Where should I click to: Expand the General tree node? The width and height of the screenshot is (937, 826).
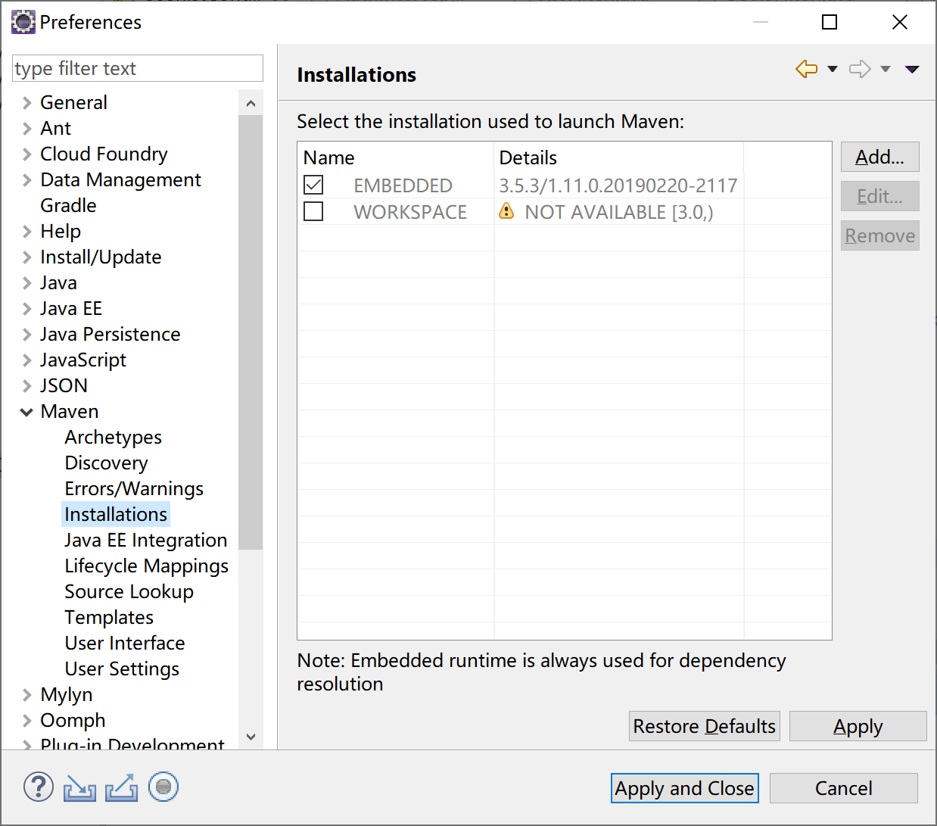[27, 103]
